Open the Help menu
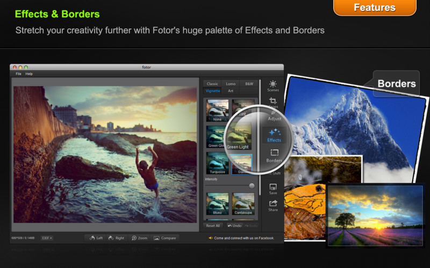This screenshot has height=268, width=430. coord(29,74)
